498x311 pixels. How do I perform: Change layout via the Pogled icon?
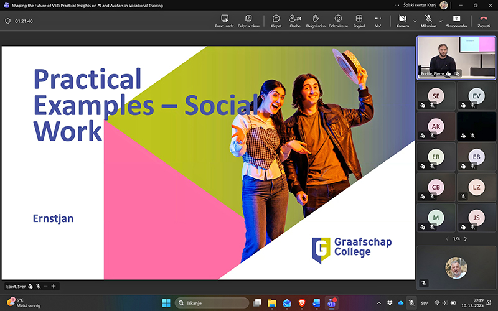pos(359,19)
